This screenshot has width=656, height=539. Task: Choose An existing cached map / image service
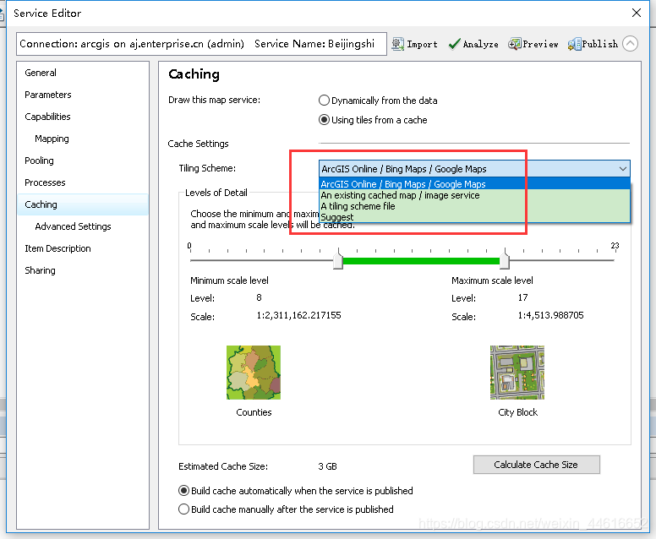coord(474,195)
